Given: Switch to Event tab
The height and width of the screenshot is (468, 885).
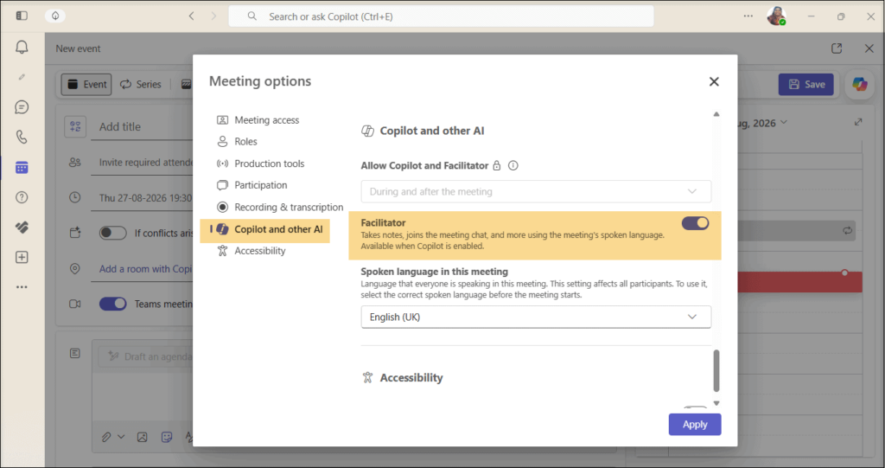Looking at the screenshot, I should (x=86, y=84).
